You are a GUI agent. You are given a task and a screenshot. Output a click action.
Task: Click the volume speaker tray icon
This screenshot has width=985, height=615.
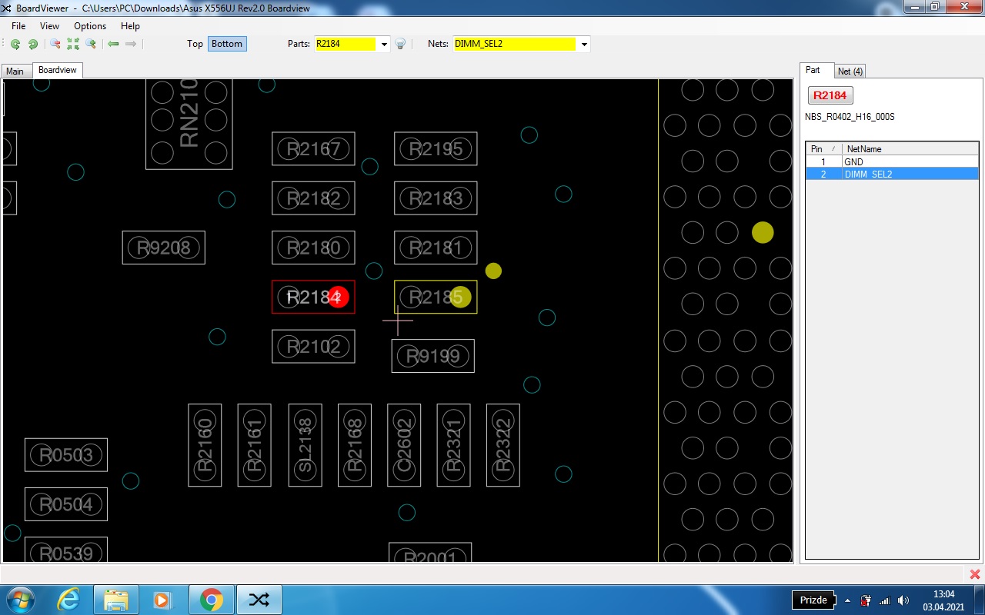tap(903, 600)
